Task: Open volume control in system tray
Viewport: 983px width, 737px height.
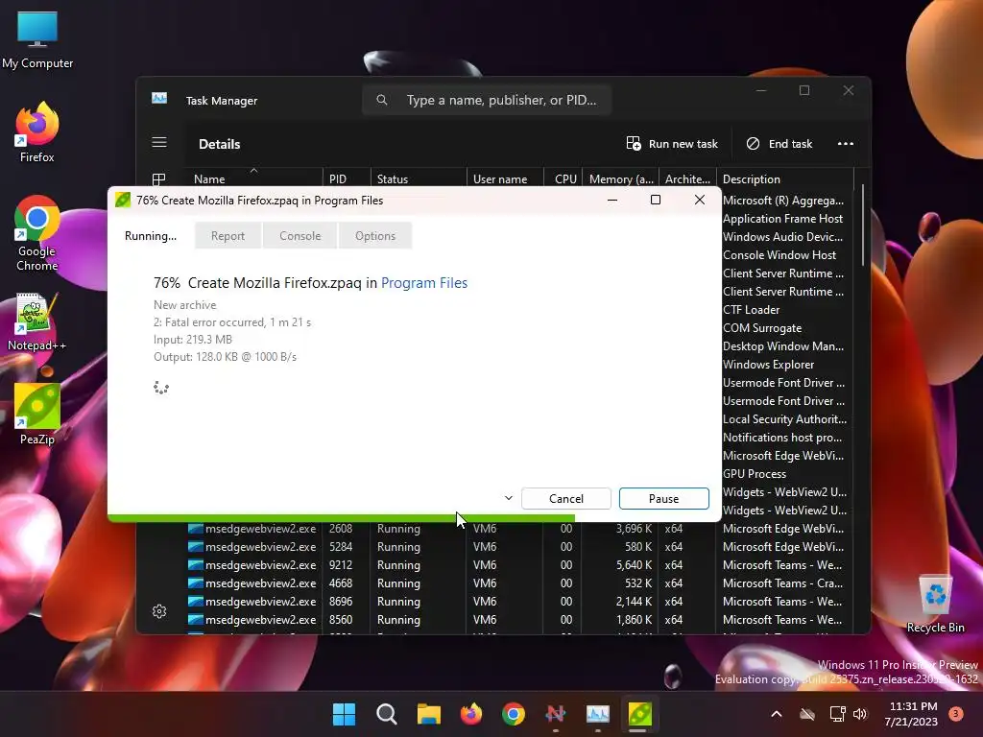Action: (860, 714)
